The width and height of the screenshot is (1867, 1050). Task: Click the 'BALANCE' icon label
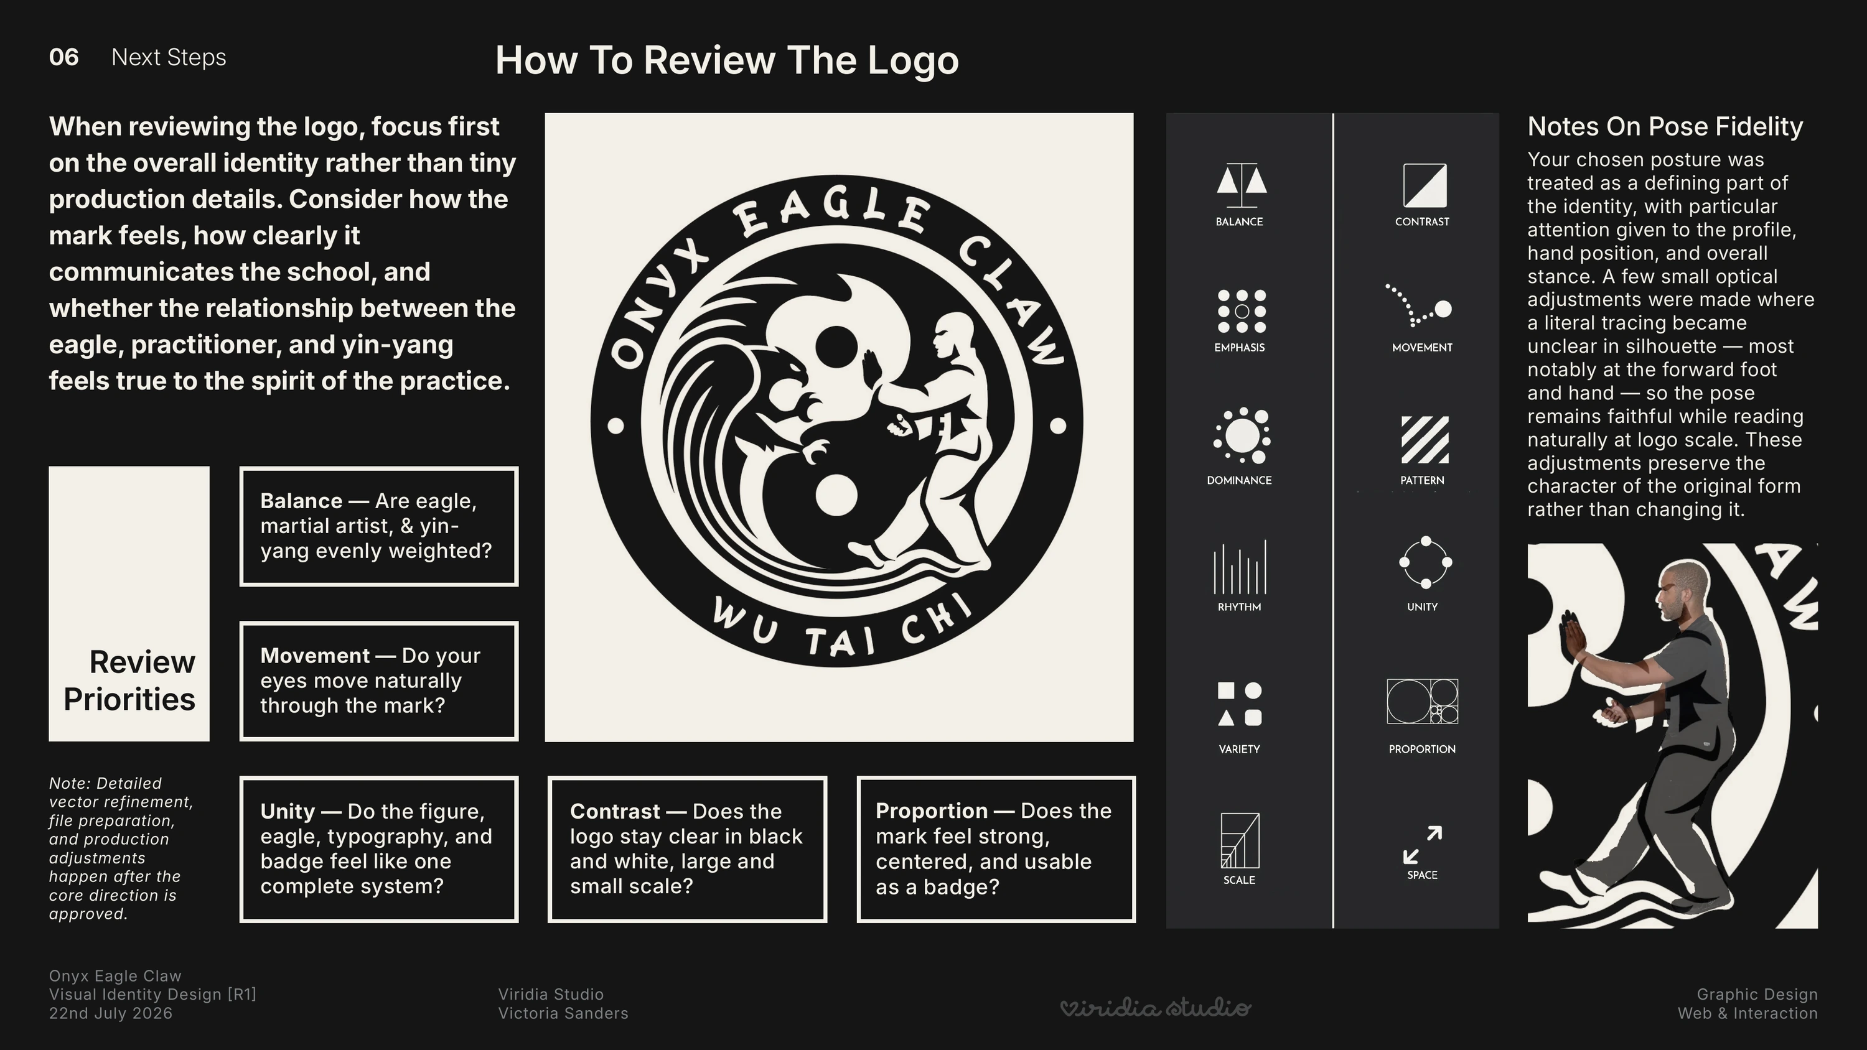click(1239, 221)
